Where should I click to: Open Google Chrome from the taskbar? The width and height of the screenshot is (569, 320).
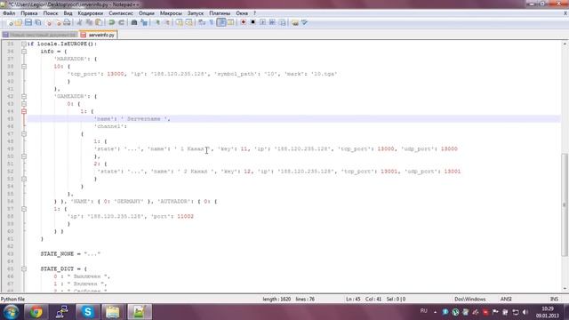point(36,312)
